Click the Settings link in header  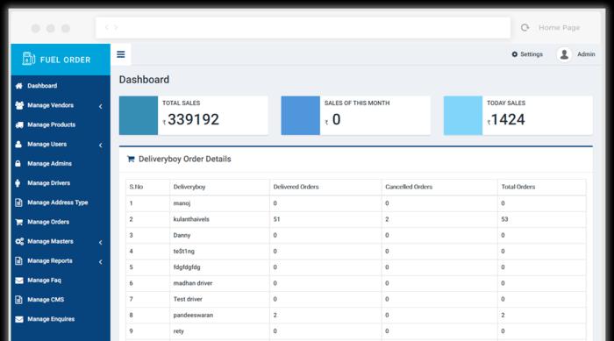[x=532, y=54]
